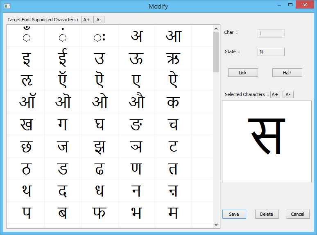
Task: Select the फ character cell
Action: click(100, 212)
